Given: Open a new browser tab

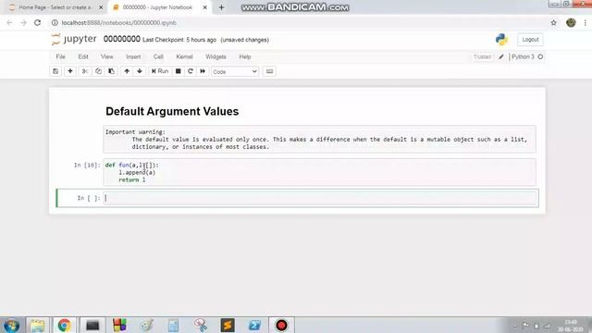Looking at the screenshot, I should click(221, 7).
